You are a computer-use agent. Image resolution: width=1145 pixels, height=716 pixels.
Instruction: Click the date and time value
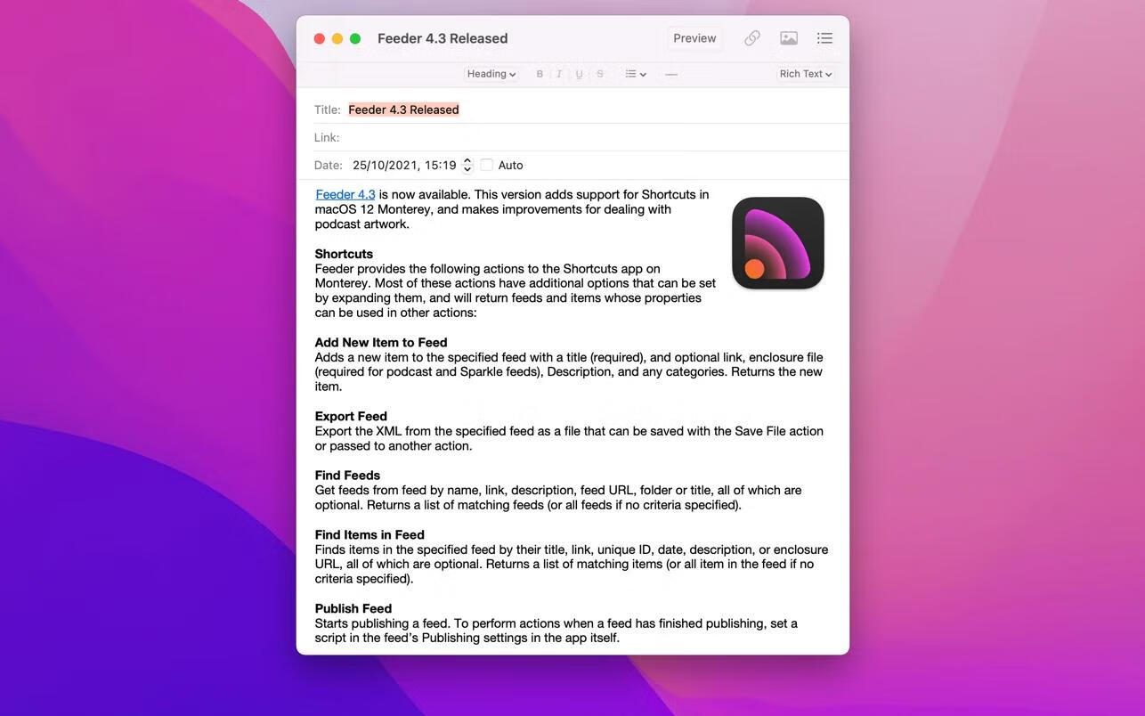click(x=404, y=165)
